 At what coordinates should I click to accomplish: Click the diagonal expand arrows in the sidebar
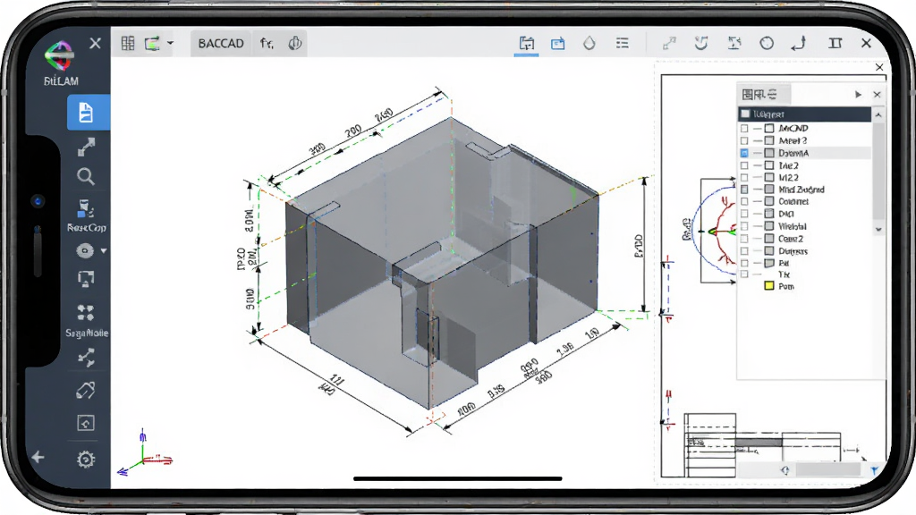[x=86, y=147]
